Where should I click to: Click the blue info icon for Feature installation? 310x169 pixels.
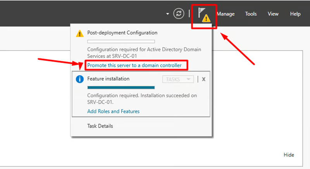pos(79,79)
